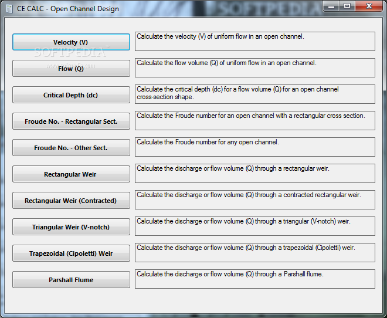Image resolution: width=387 pixels, height=318 pixels.
Task: Open the Parshall Flume calculator
Action: point(71,280)
